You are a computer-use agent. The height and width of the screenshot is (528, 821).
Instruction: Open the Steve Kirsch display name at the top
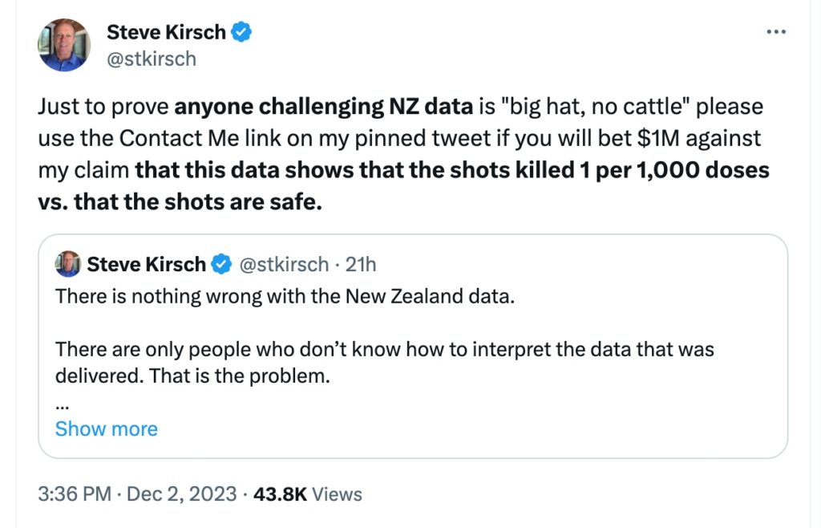pos(168,32)
